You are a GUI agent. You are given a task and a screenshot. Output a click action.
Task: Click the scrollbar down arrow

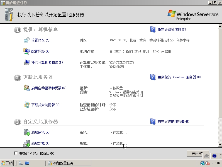click(x=220, y=145)
